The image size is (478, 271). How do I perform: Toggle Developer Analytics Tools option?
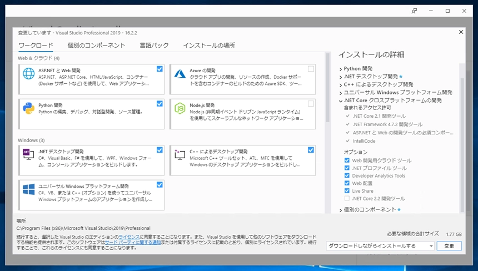tap(347, 175)
